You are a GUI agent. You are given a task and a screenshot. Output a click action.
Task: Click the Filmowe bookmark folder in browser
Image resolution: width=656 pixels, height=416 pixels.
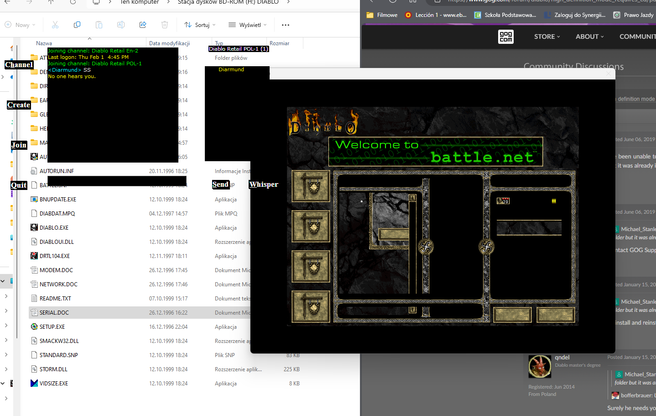coord(382,15)
